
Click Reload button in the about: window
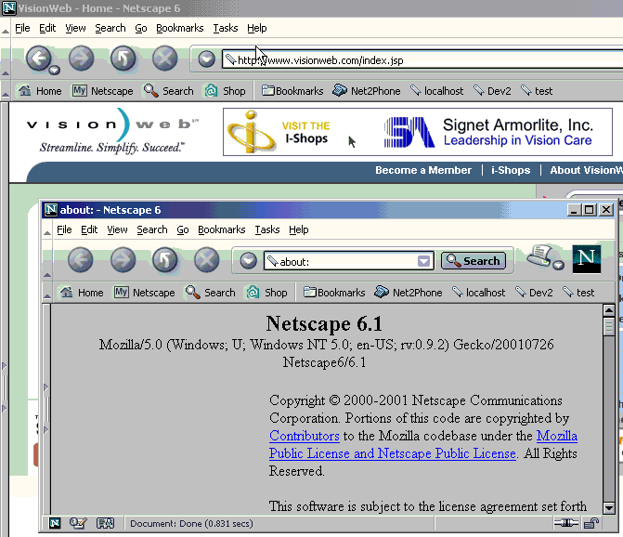click(164, 260)
